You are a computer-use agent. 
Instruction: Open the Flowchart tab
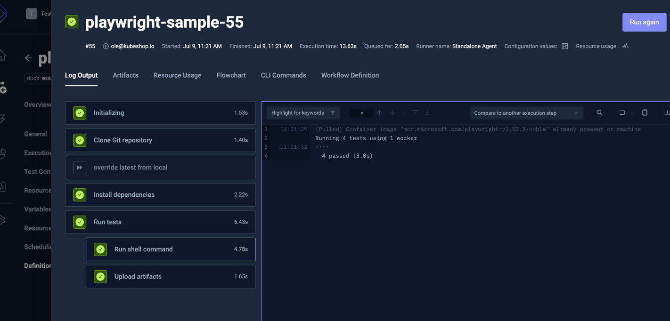click(231, 75)
